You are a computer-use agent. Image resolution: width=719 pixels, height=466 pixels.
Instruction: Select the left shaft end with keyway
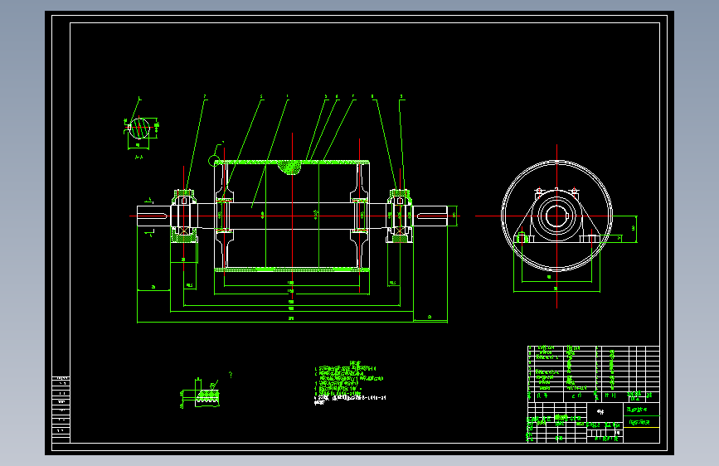(x=153, y=216)
